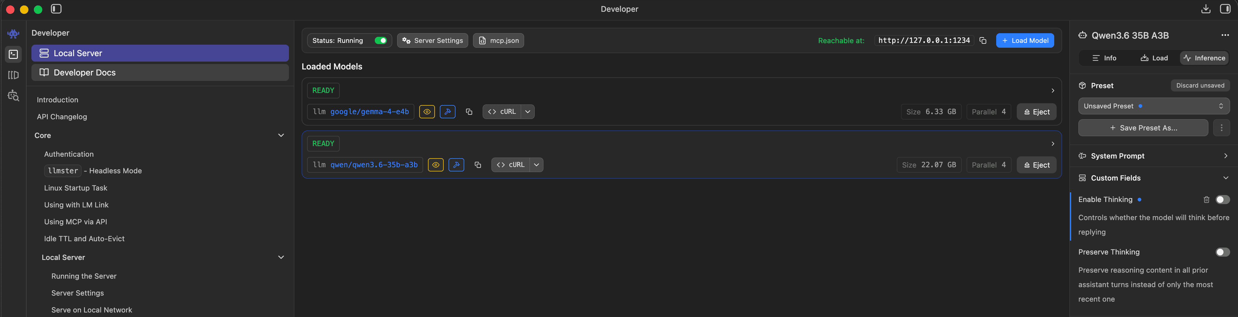
Task: Switch to the Load tab
Action: [1154, 58]
